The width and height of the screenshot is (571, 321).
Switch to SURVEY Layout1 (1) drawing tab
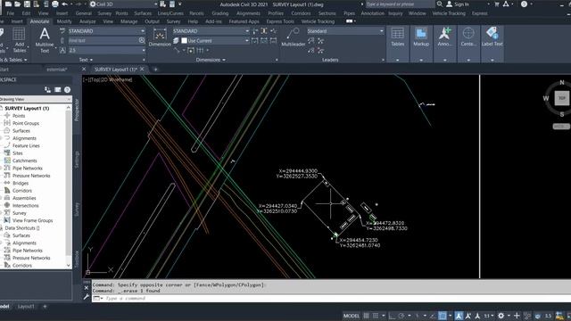pos(115,70)
